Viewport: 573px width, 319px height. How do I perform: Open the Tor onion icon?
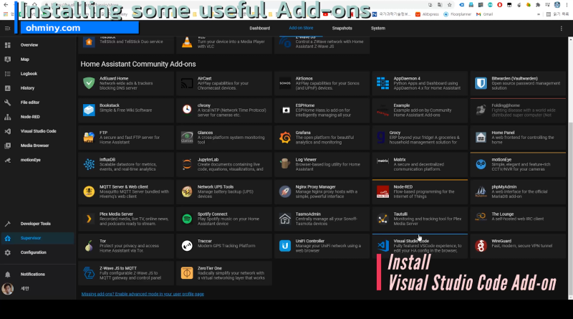[89, 246]
